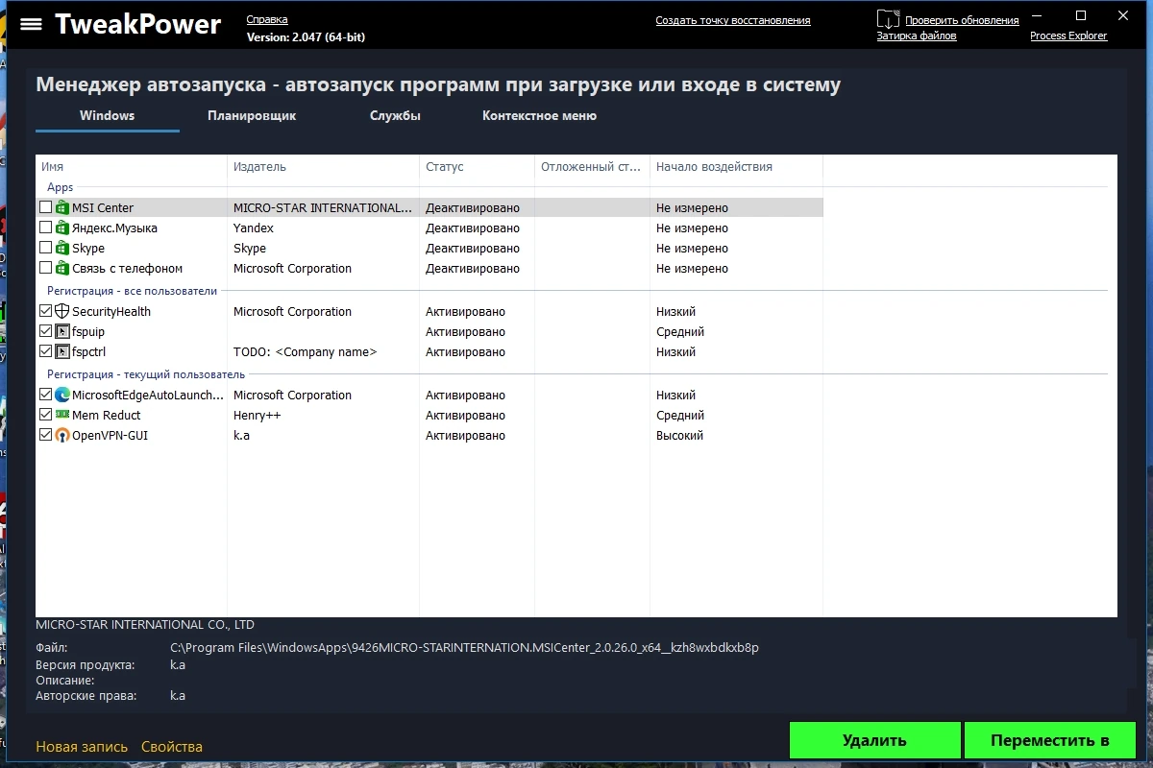
Task: Click the Skype store icon
Action: (x=62, y=248)
